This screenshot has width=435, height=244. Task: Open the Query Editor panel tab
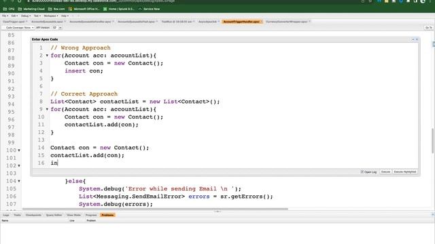click(x=54, y=215)
